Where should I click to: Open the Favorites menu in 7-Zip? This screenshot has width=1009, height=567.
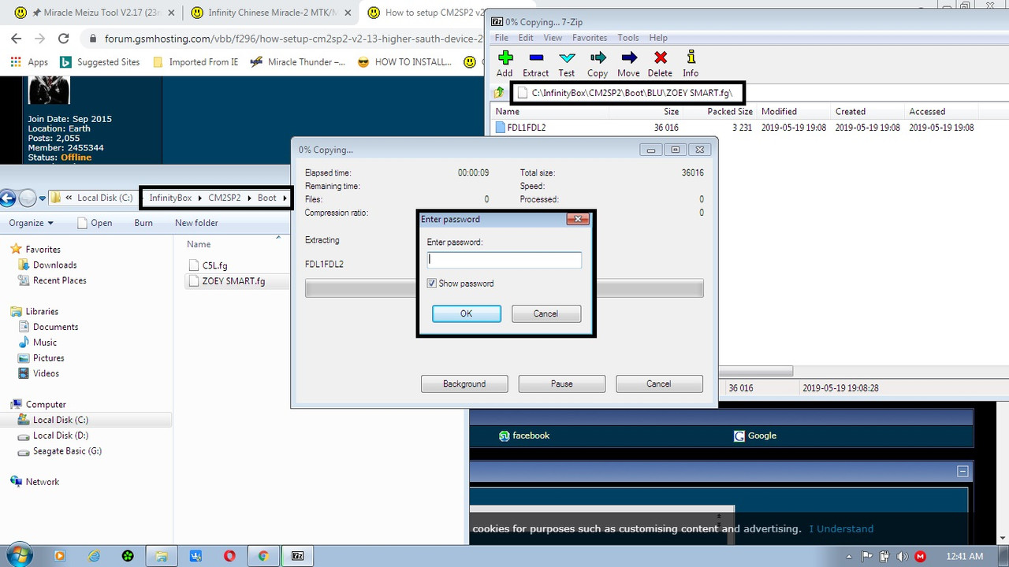(590, 37)
